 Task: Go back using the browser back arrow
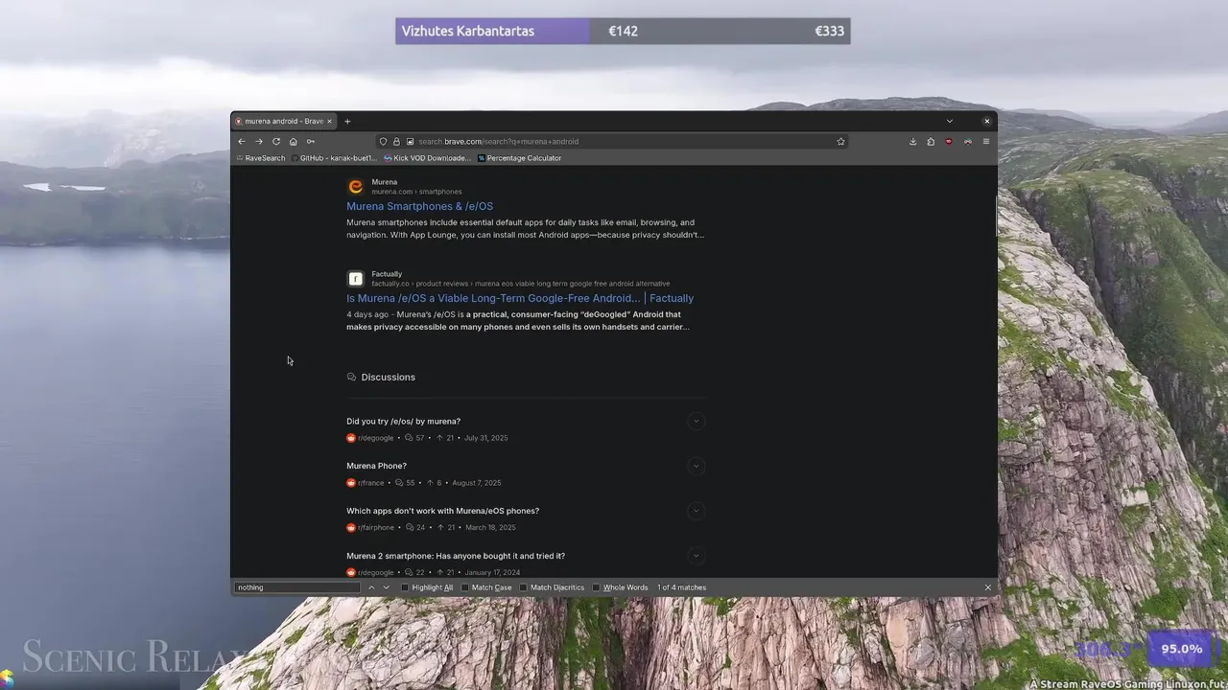(x=242, y=141)
